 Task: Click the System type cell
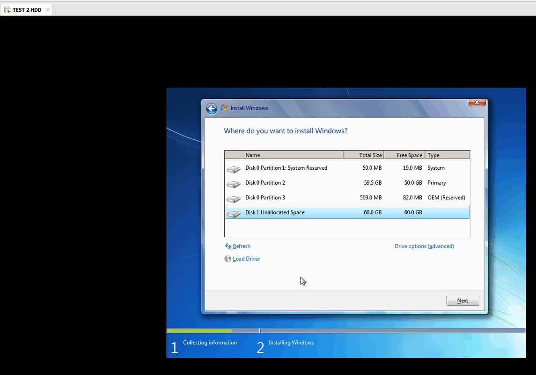[436, 168]
